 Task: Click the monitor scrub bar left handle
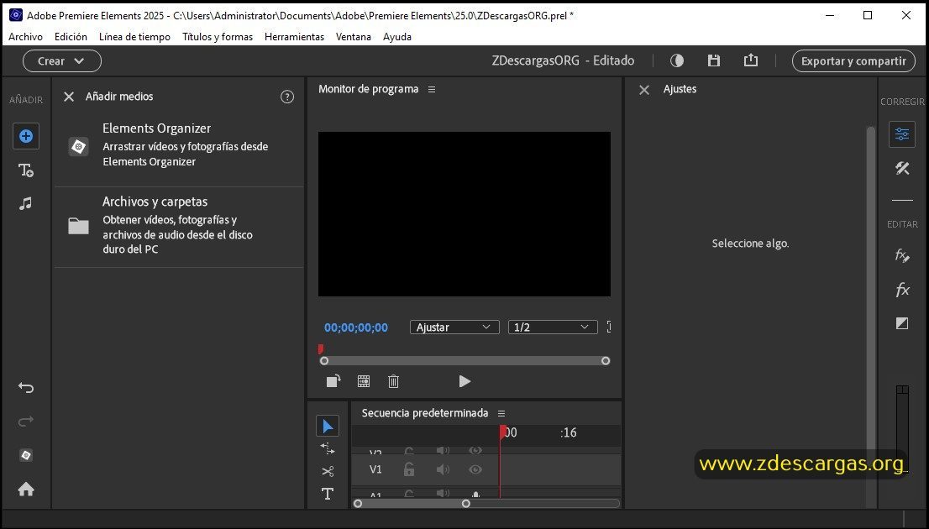click(324, 361)
